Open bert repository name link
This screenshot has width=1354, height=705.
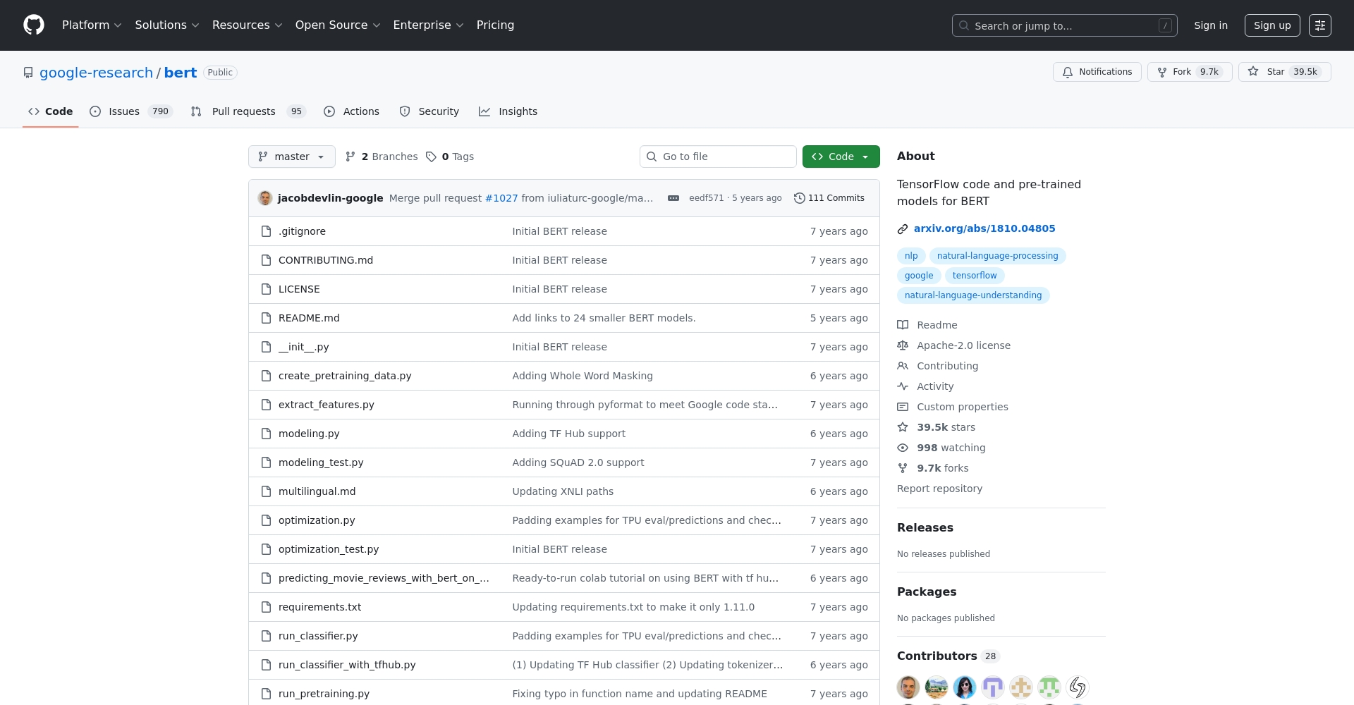[x=181, y=73]
